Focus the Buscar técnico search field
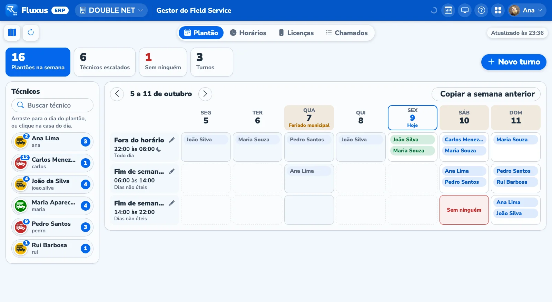This screenshot has height=302, width=552. (x=52, y=105)
